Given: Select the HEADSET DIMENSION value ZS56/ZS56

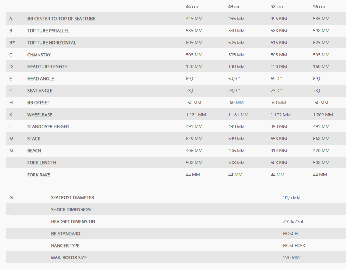Looking at the screenshot, I should 294,221.
